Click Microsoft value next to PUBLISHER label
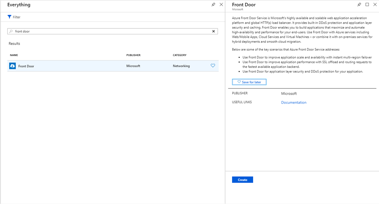The width and height of the screenshot is (379, 204). pyautogui.click(x=289, y=93)
